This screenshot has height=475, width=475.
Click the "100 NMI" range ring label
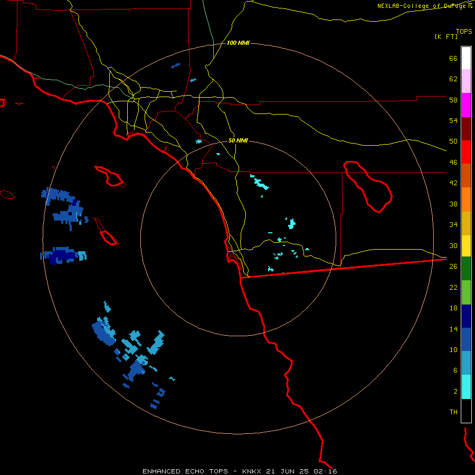pyautogui.click(x=238, y=43)
